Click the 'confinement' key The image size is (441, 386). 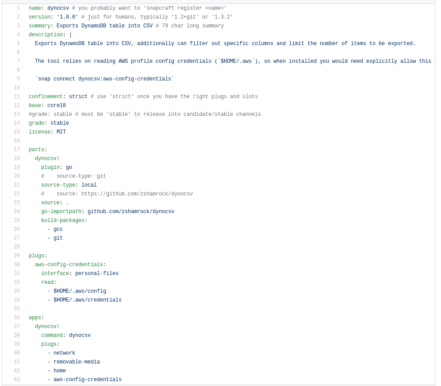coord(46,96)
